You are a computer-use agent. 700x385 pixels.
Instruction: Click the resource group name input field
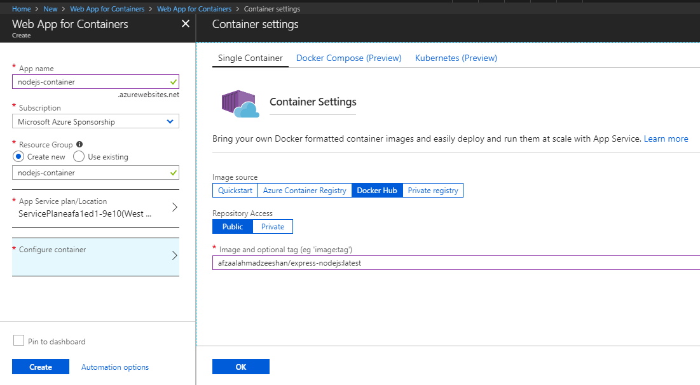[x=95, y=173]
